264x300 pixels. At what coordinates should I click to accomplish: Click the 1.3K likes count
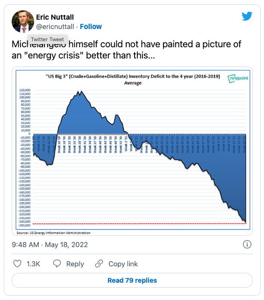(33, 264)
